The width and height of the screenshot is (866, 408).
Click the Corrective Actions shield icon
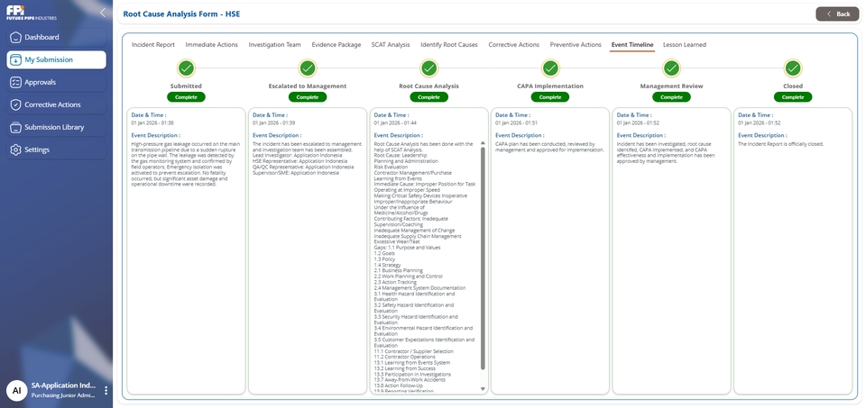(x=15, y=104)
